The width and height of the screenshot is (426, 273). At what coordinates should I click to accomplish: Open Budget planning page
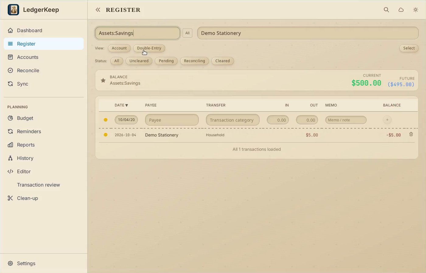(x=44, y=118)
